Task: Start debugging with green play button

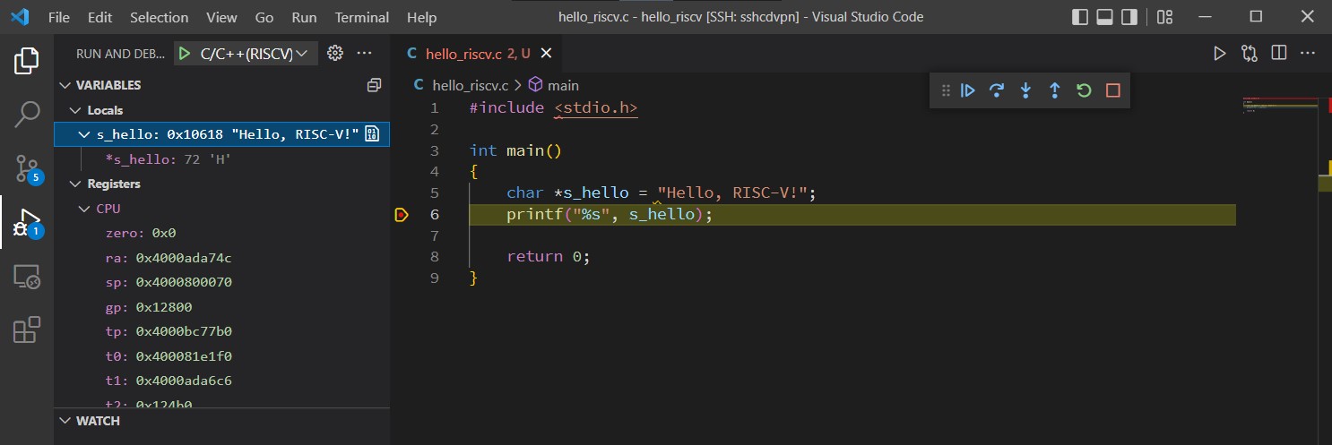Action: [184, 54]
